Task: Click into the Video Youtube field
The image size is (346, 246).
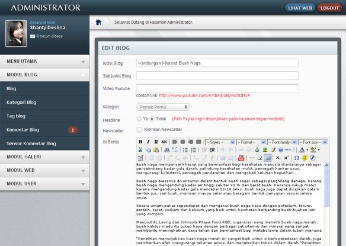Action: point(217,88)
